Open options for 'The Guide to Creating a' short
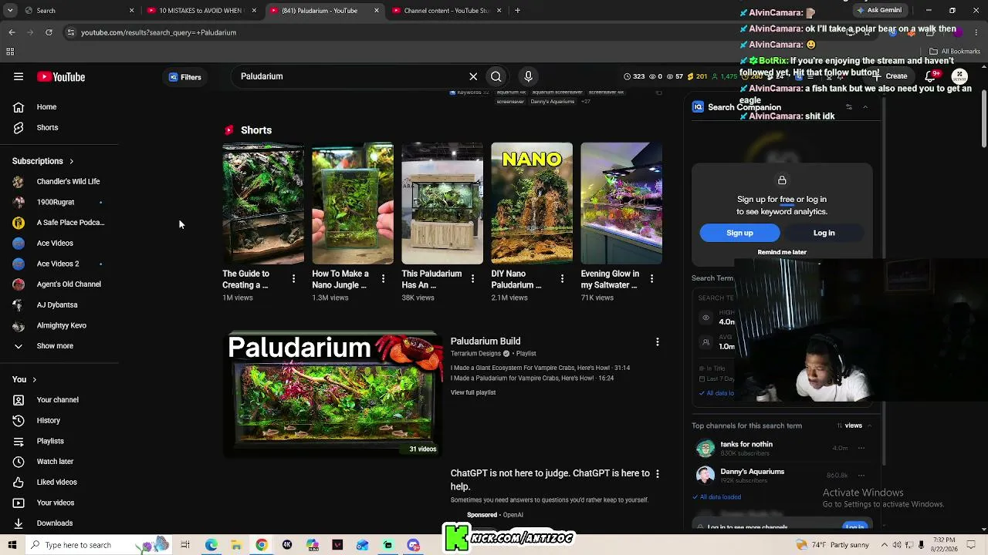The width and height of the screenshot is (988, 555). pyautogui.click(x=293, y=278)
